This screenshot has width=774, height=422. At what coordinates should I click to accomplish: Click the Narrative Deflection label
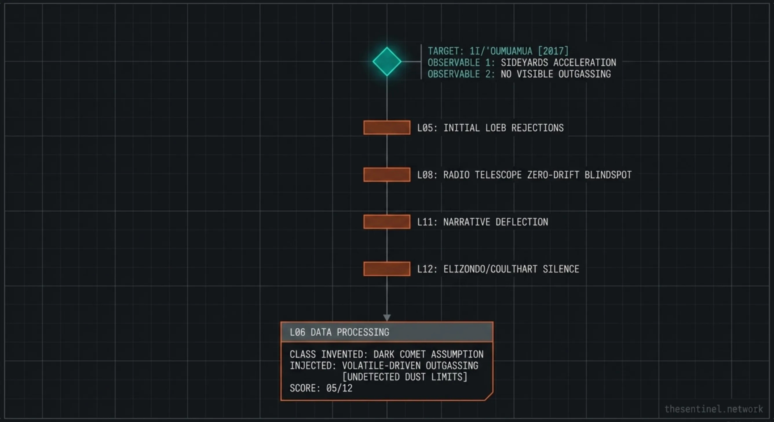pos(483,222)
